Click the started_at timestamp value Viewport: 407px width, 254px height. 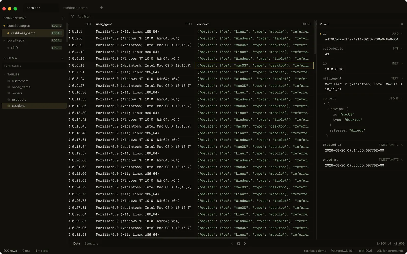point(354,151)
